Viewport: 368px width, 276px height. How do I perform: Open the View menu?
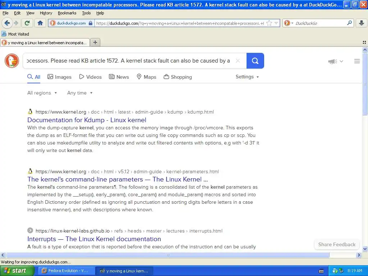coord(30,13)
